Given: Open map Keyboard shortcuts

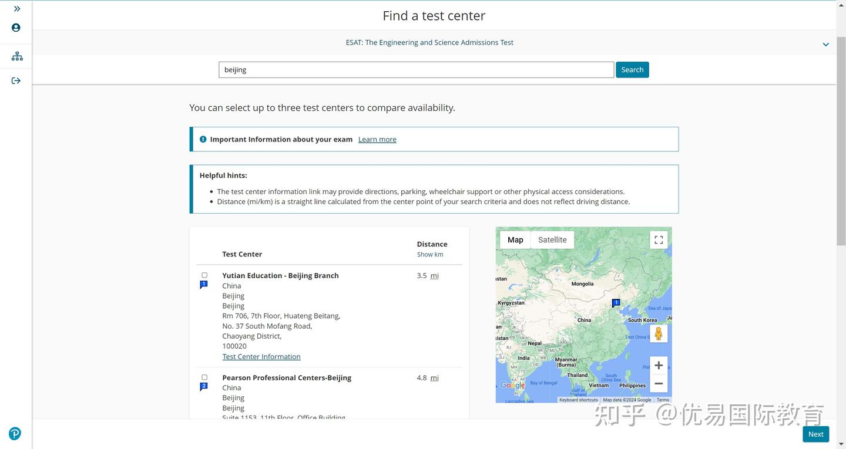Looking at the screenshot, I should 578,400.
